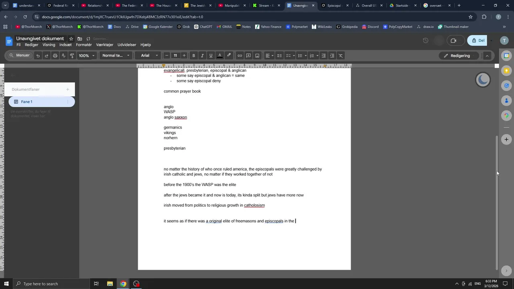Toggle bold formatting
This screenshot has width=514, height=289.
pos(194,56)
